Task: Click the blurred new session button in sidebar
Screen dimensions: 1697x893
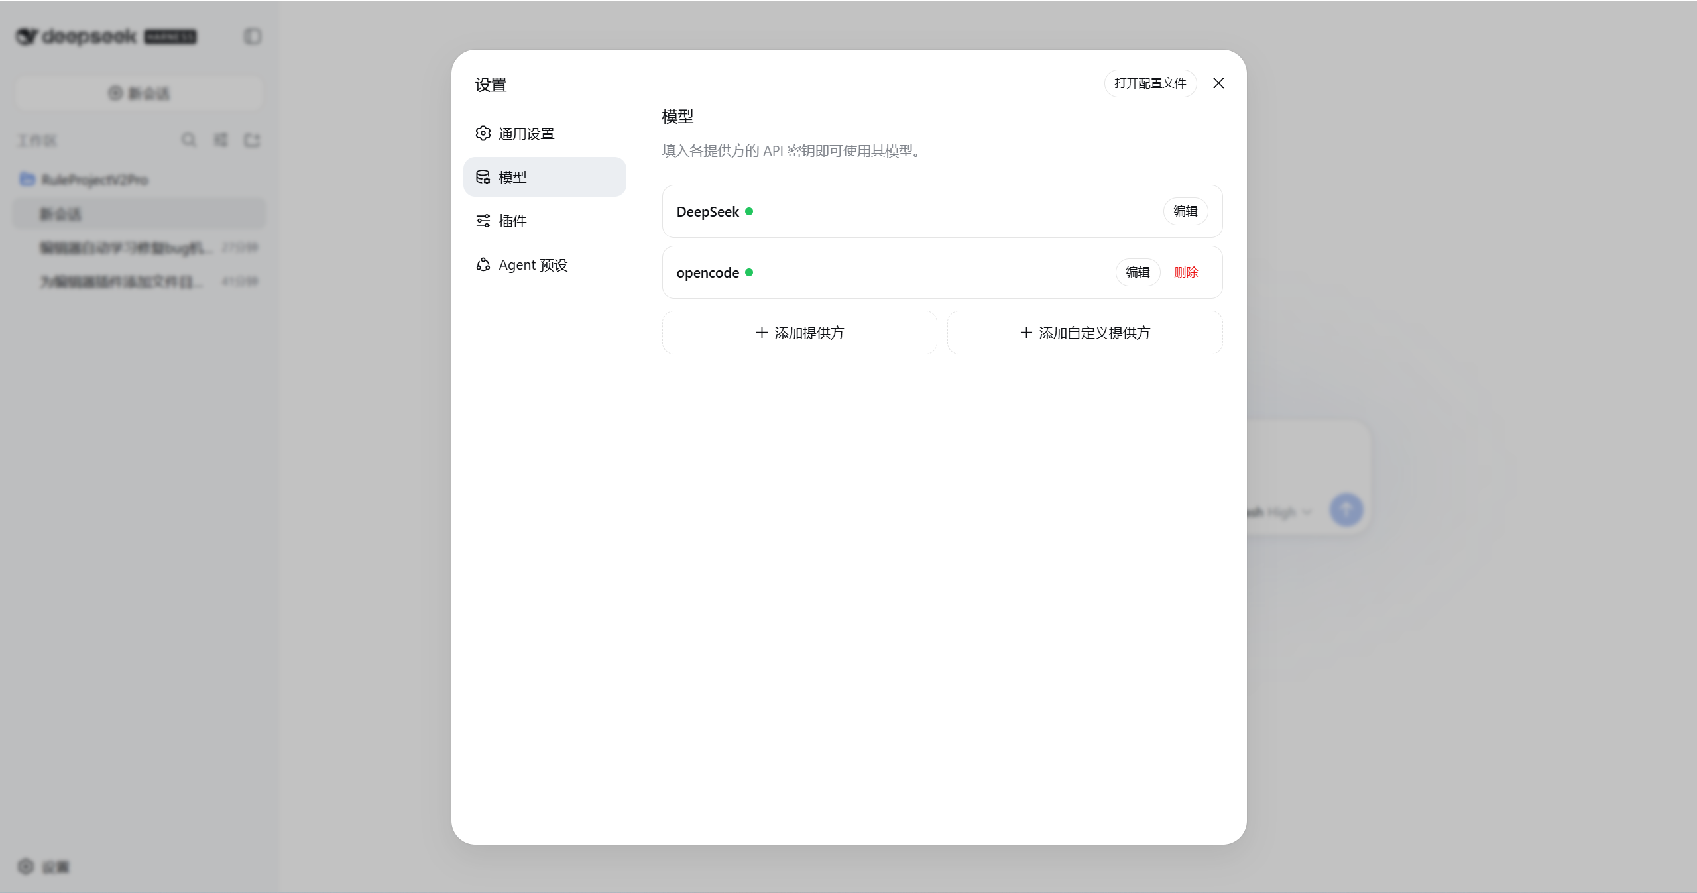Action: tap(139, 93)
